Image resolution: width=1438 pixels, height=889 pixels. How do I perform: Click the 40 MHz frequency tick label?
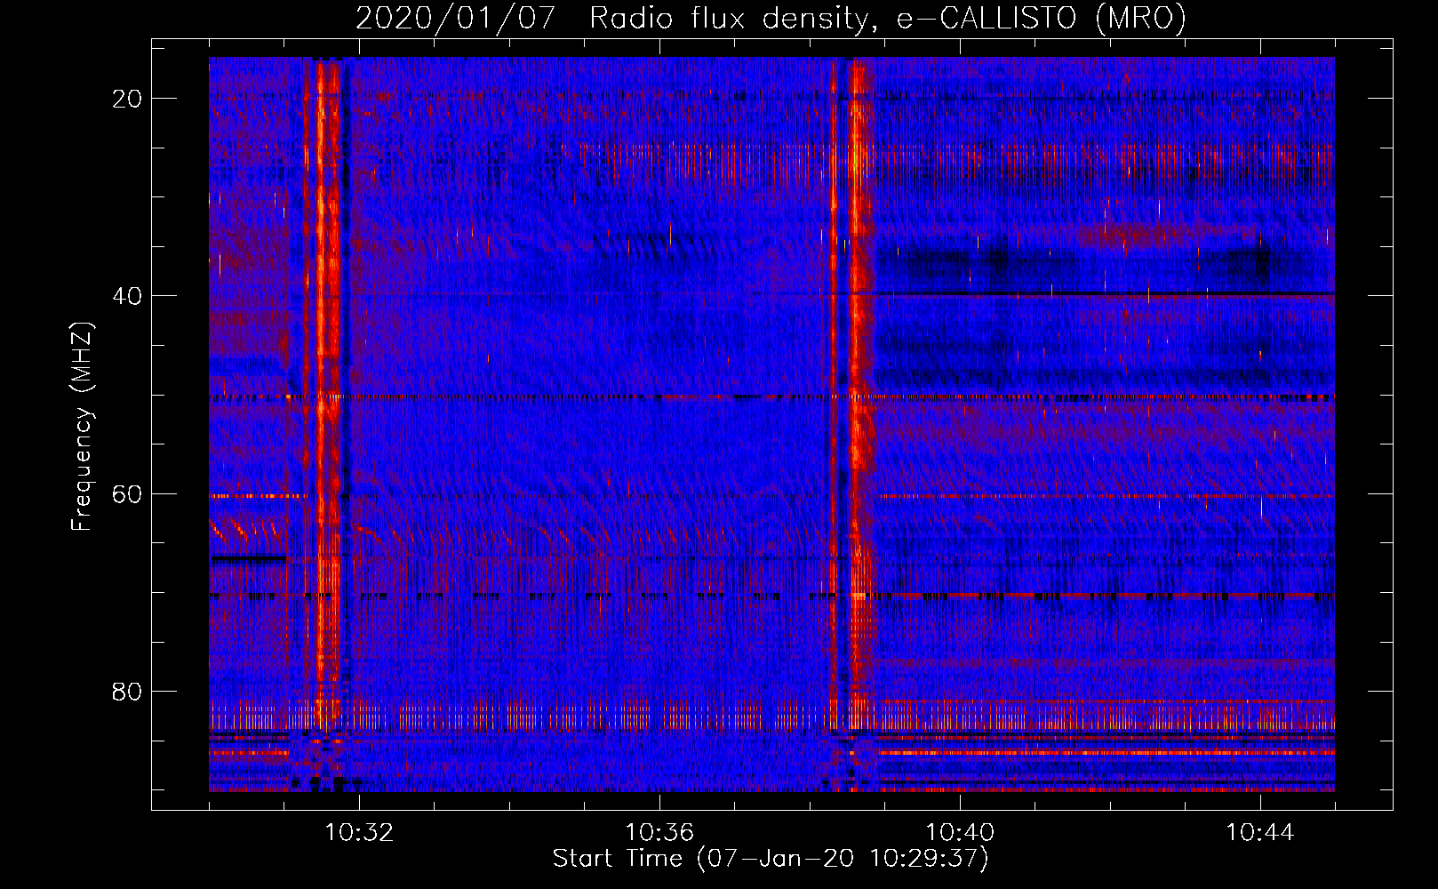click(x=127, y=296)
